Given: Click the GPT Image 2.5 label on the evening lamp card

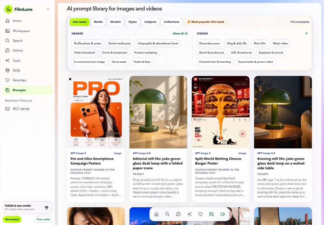Looking at the screenshot, I should 266,153.
